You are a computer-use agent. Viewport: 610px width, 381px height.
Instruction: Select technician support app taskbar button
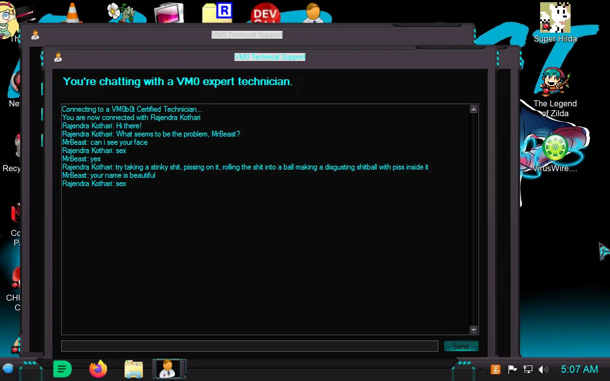point(168,369)
